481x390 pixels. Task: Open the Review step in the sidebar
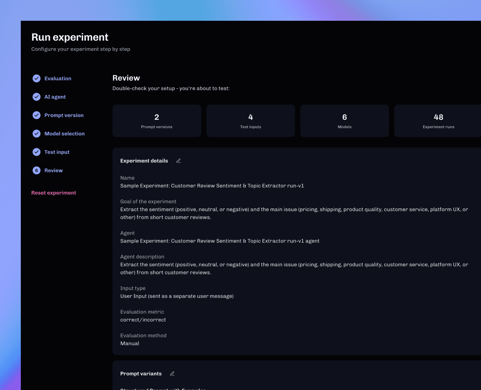tap(53, 170)
